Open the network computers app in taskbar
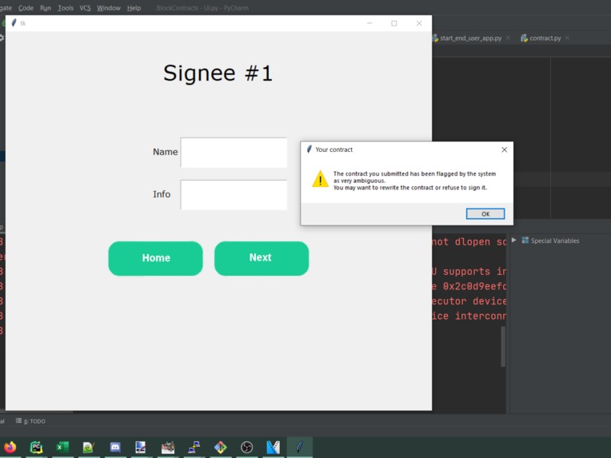611x458 pixels. pos(194,447)
